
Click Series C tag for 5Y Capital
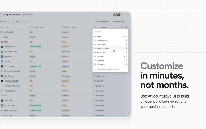(65, 32)
